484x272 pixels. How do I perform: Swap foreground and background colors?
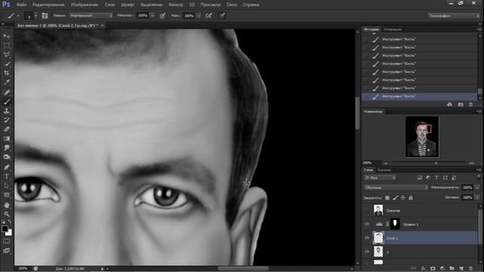10,221
